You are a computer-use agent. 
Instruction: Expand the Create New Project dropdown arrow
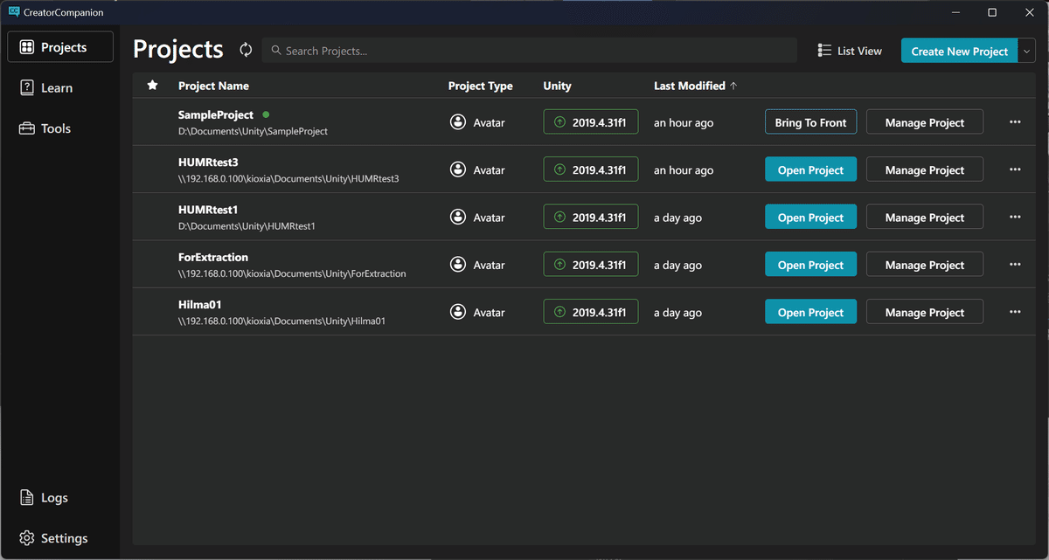pyautogui.click(x=1026, y=52)
